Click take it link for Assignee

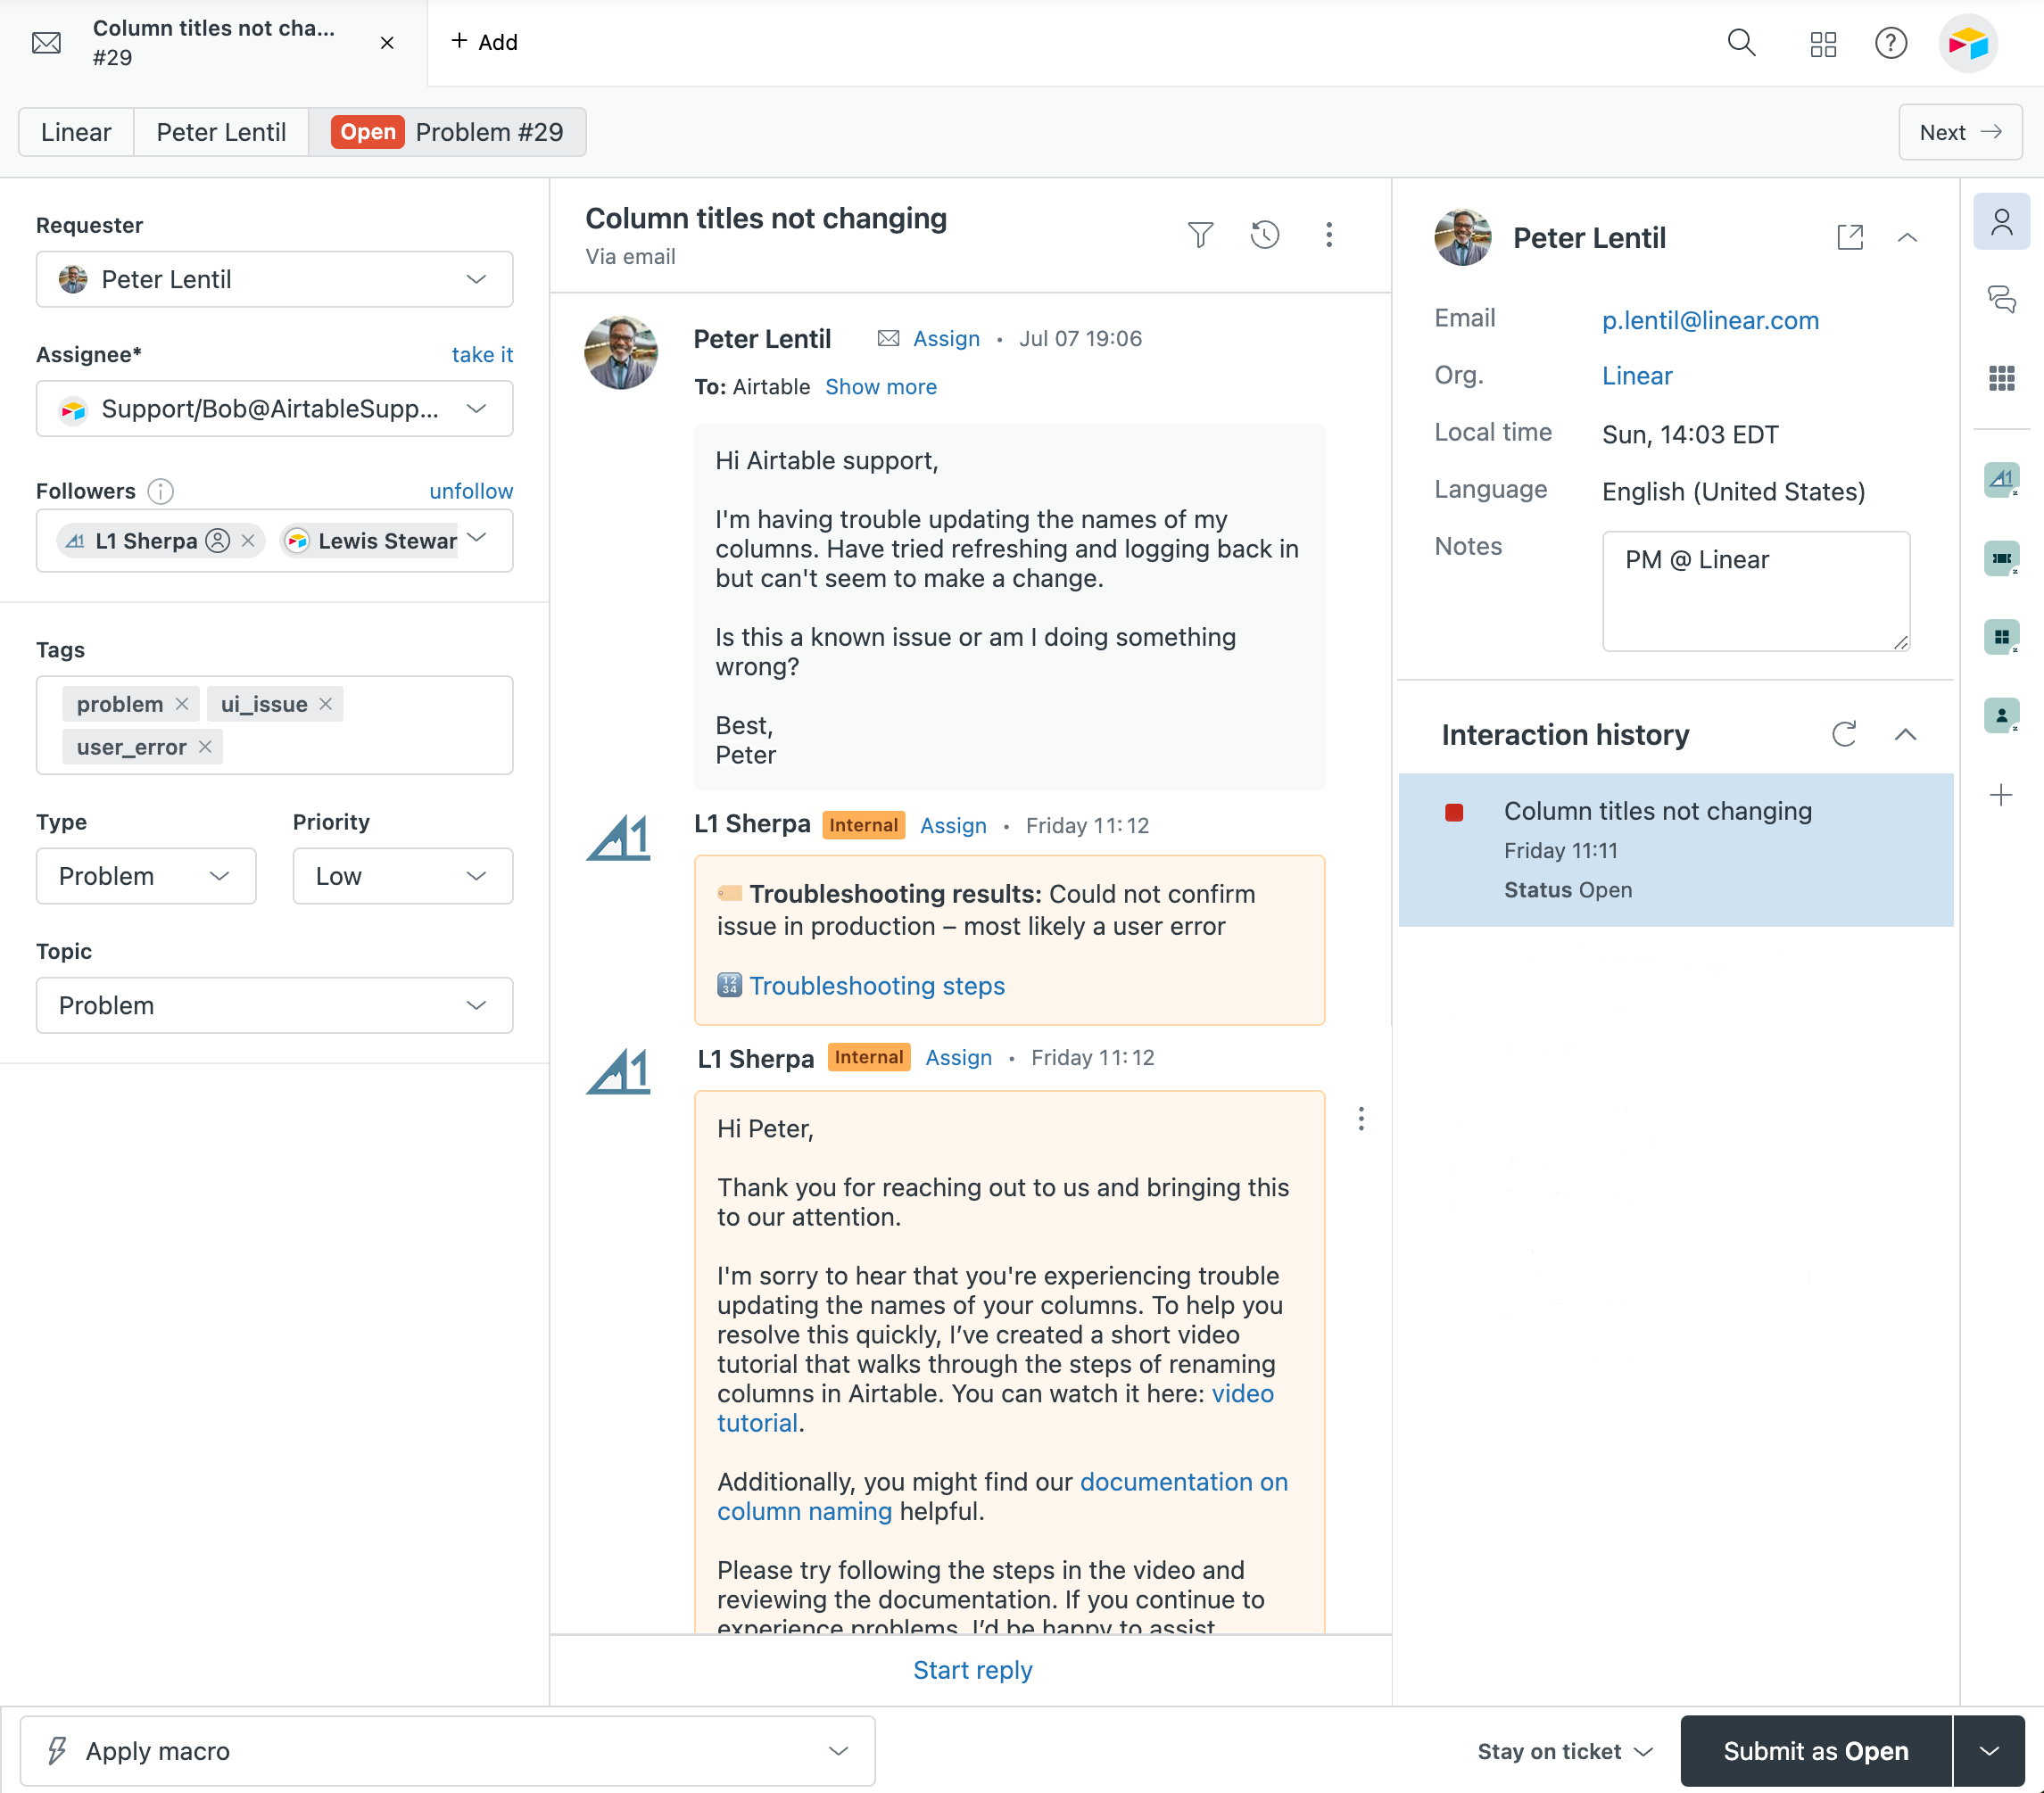tap(482, 354)
